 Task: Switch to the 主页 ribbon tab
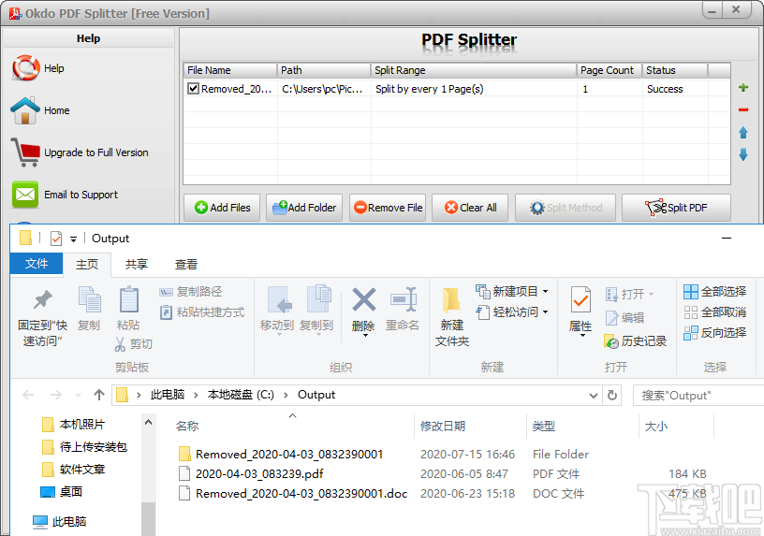[x=87, y=264]
